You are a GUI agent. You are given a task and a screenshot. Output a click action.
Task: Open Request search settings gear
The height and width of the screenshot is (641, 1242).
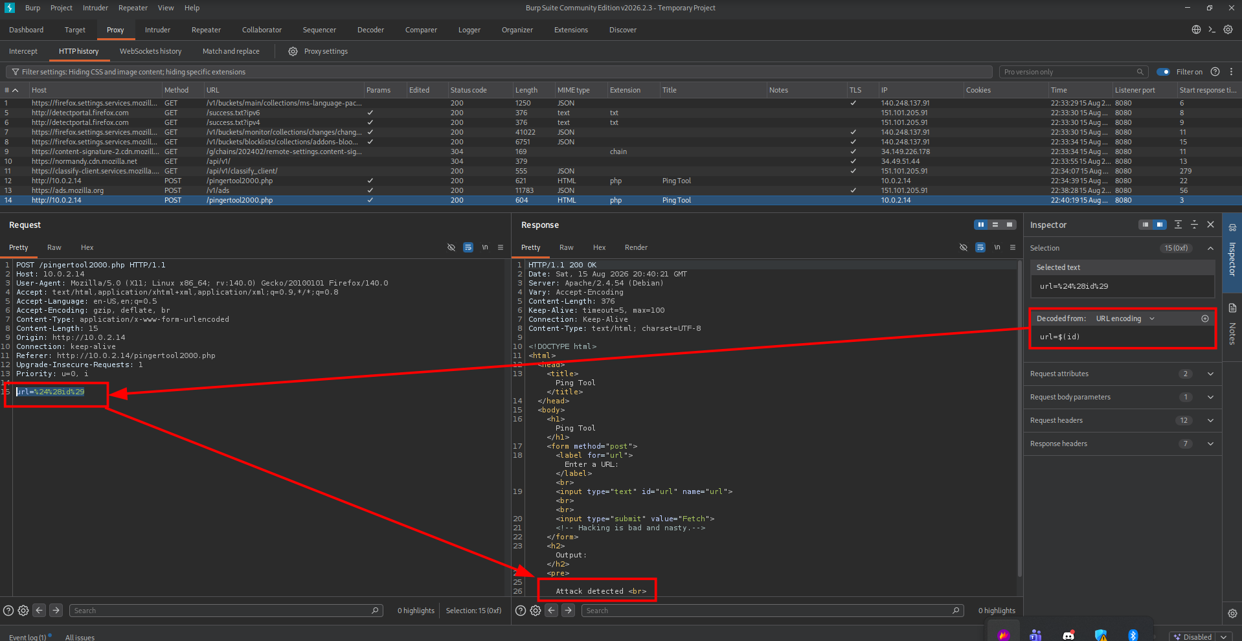23,611
